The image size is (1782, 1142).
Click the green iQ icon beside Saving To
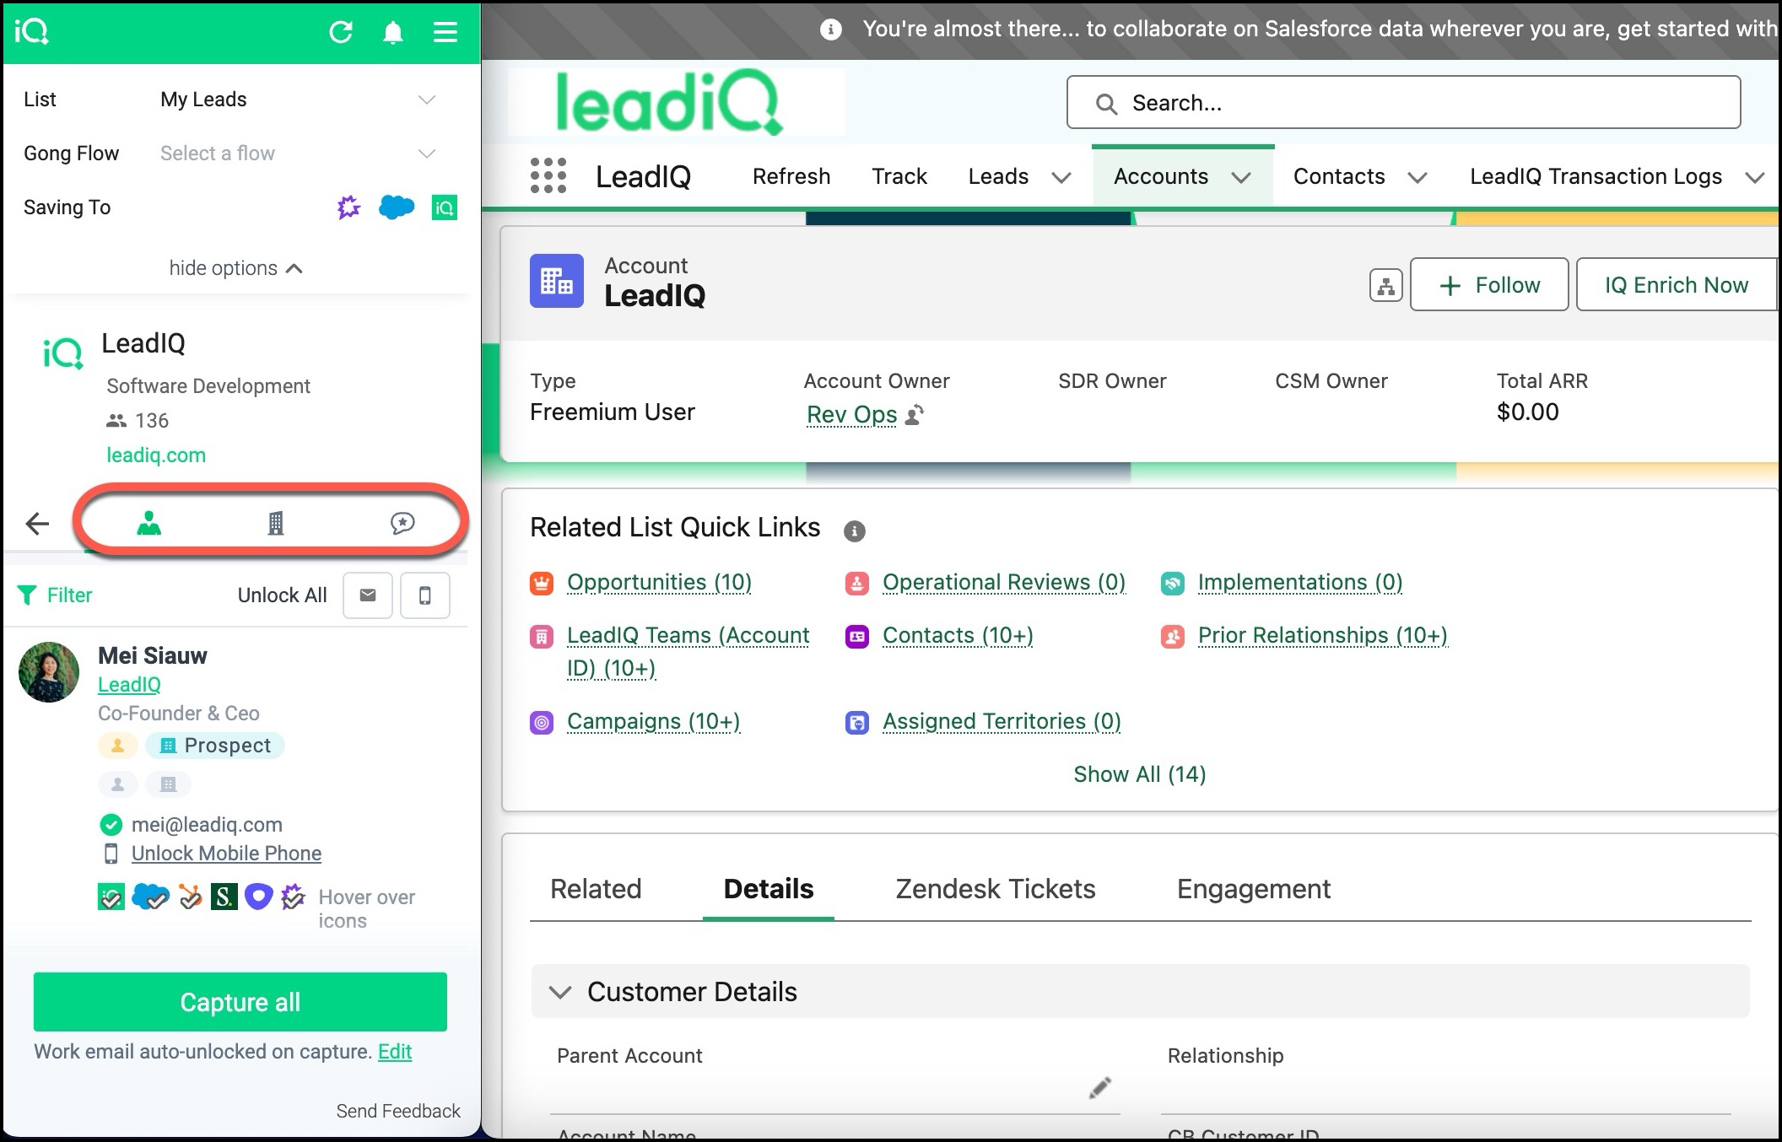pyautogui.click(x=445, y=207)
